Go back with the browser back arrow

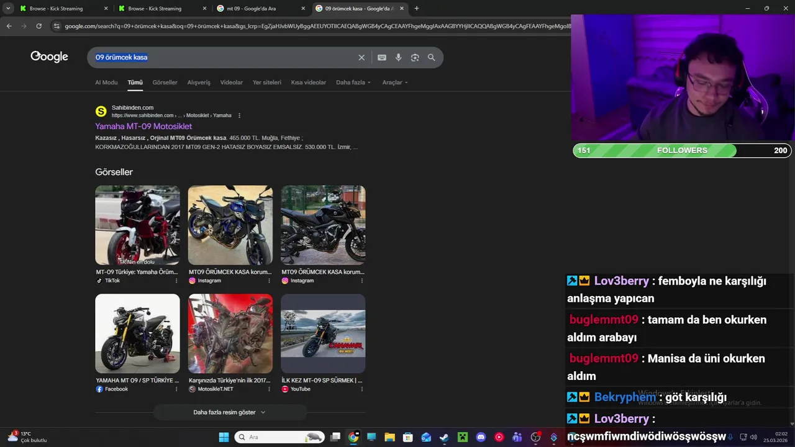click(x=9, y=26)
